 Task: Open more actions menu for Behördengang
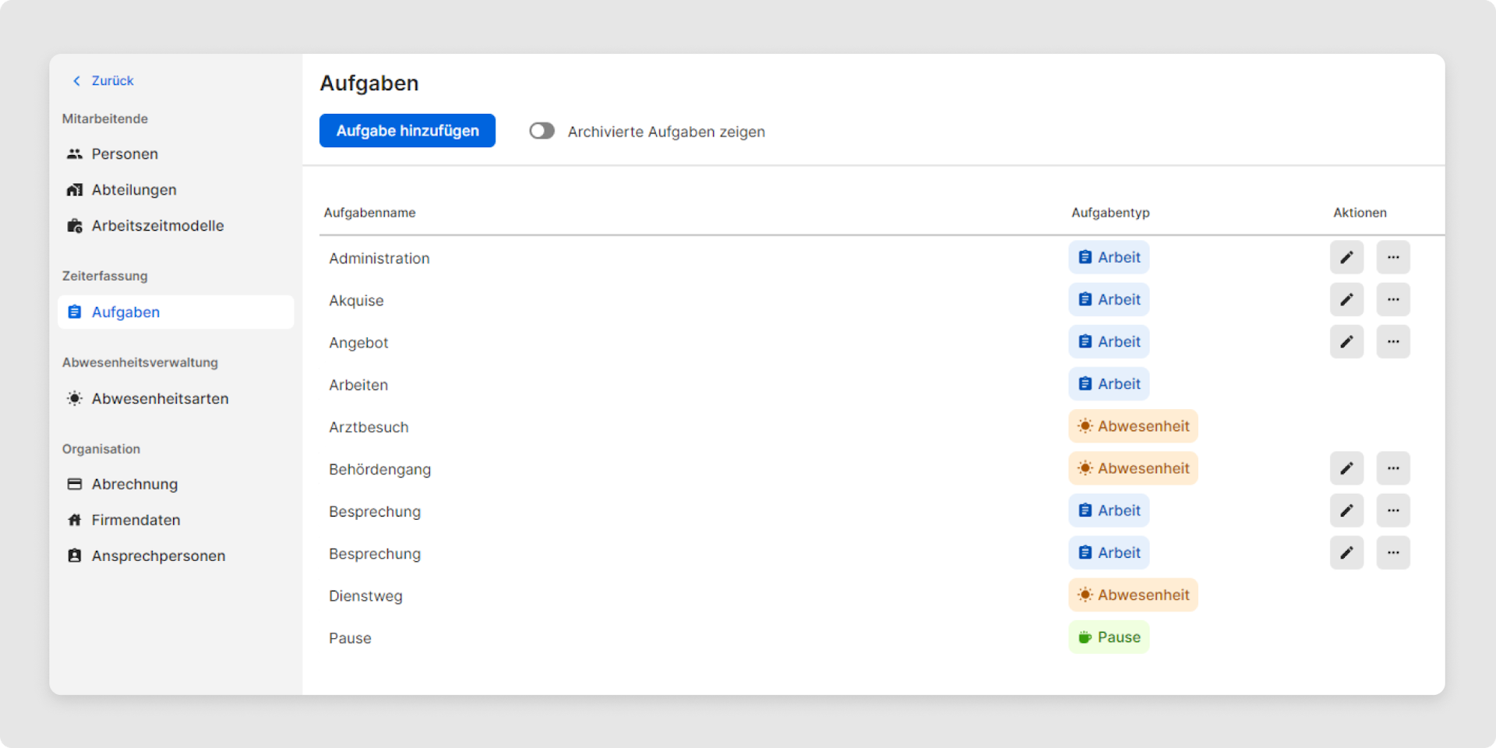[x=1393, y=468]
